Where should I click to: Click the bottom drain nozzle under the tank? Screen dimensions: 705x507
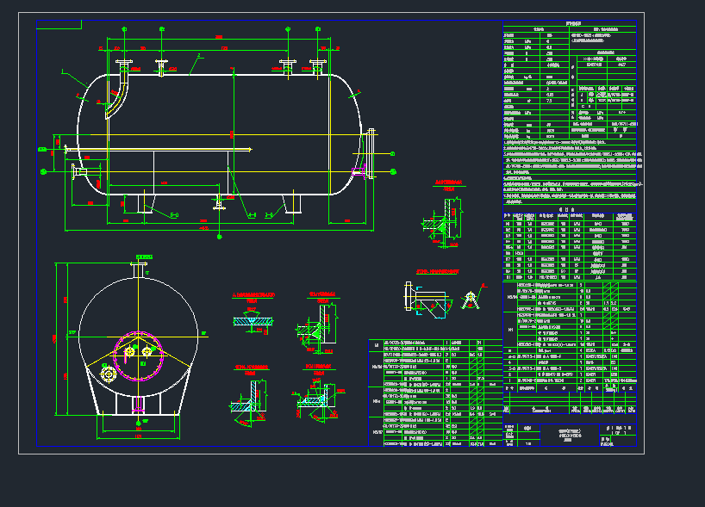pos(221,203)
